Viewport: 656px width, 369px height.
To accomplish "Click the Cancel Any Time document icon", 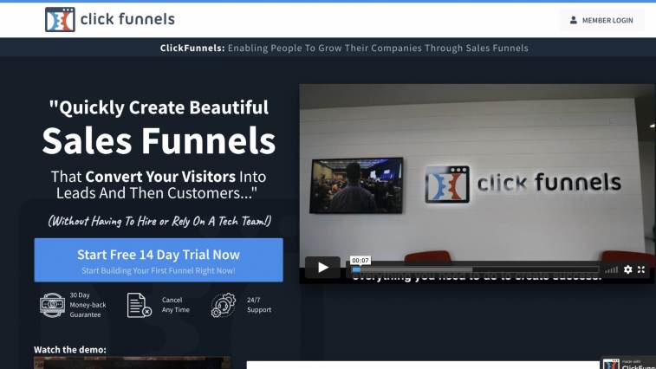I will [x=139, y=305].
